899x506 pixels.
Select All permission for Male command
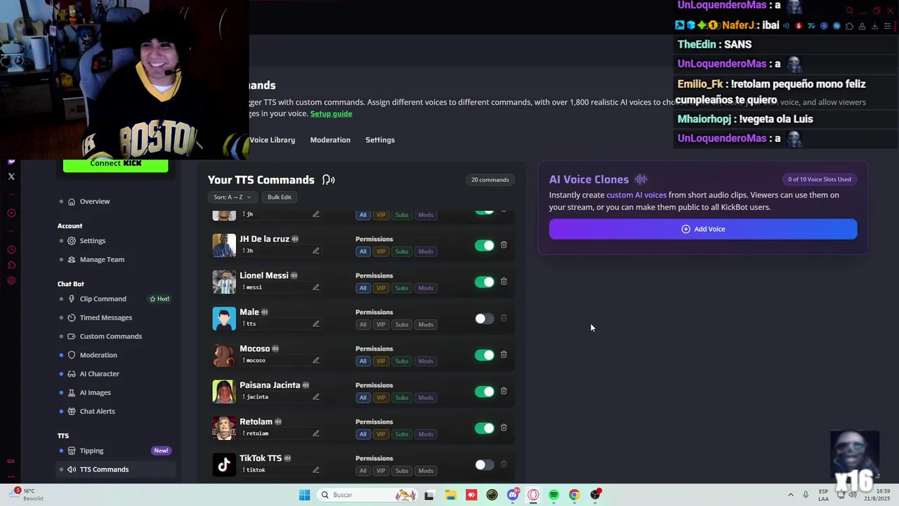click(x=362, y=325)
